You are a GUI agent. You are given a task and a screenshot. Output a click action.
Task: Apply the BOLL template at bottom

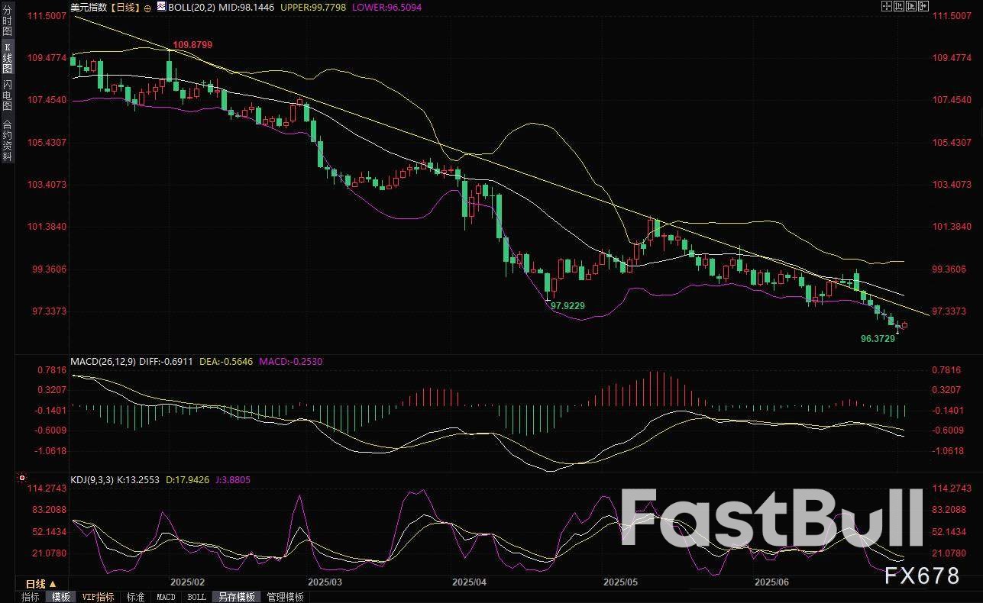[x=196, y=597]
